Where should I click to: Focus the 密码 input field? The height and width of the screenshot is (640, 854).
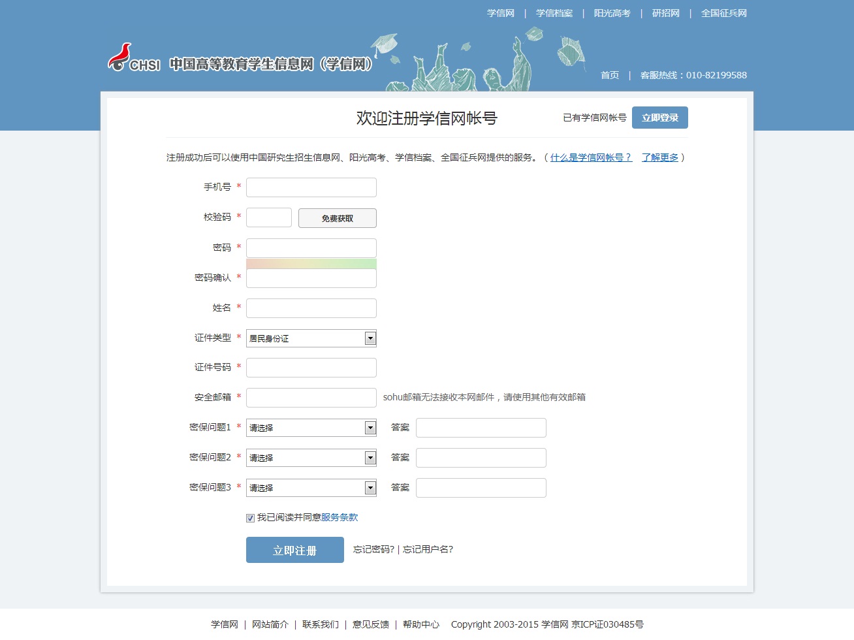coord(311,248)
